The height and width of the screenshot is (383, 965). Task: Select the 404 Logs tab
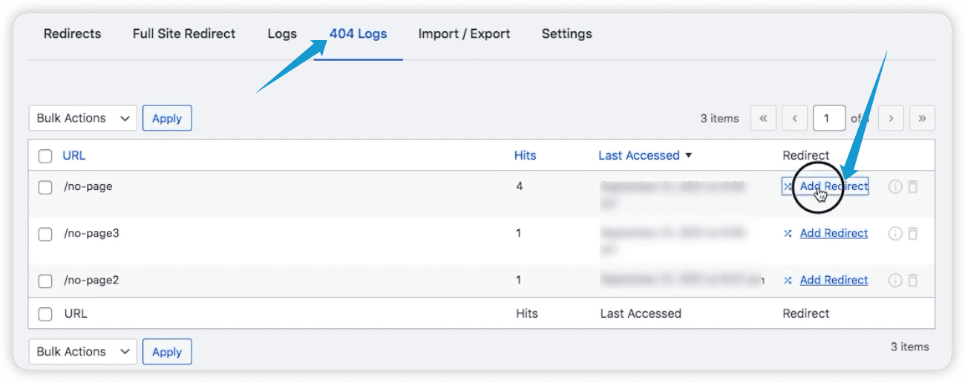coord(359,33)
